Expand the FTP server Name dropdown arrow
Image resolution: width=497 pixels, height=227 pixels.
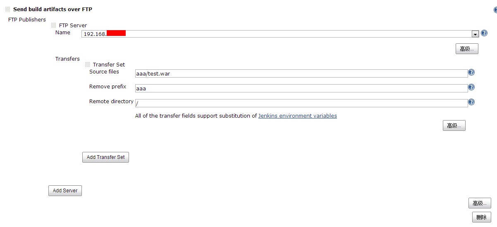(x=475, y=34)
